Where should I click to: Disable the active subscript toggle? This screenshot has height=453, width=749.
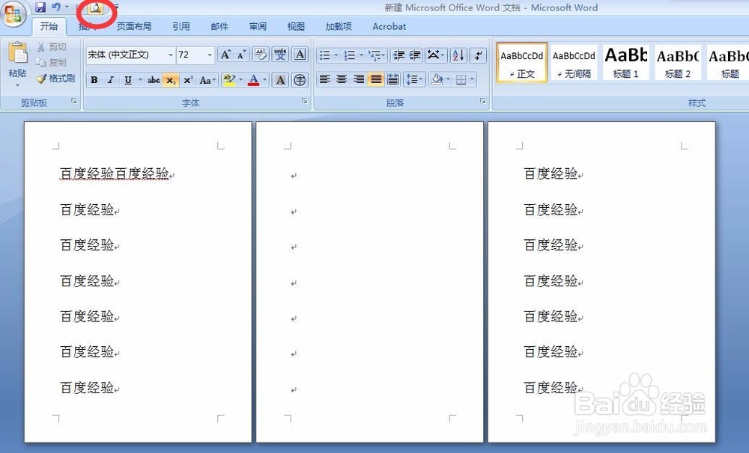click(x=170, y=80)
